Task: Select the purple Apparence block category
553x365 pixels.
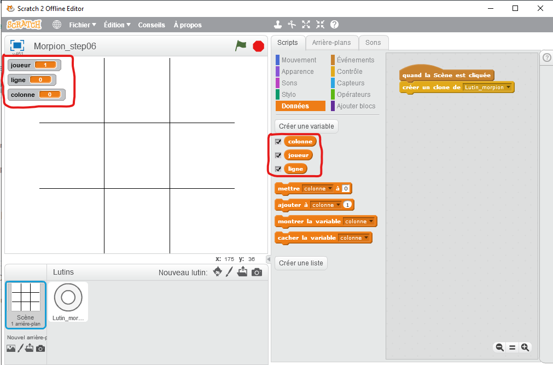Action: pyautogui.click(x=297, y=72)
